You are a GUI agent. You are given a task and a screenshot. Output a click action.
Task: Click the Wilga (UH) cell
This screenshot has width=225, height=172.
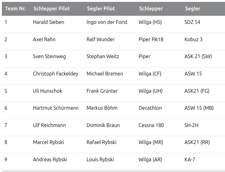[151, 91]
